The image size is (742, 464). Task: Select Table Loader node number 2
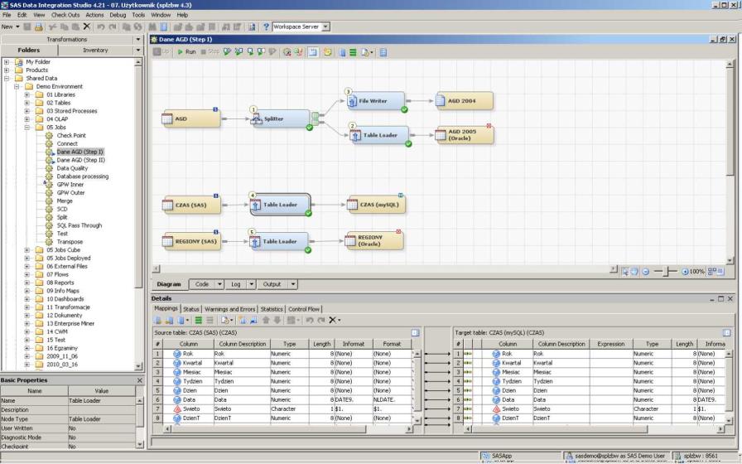point(379,135)
